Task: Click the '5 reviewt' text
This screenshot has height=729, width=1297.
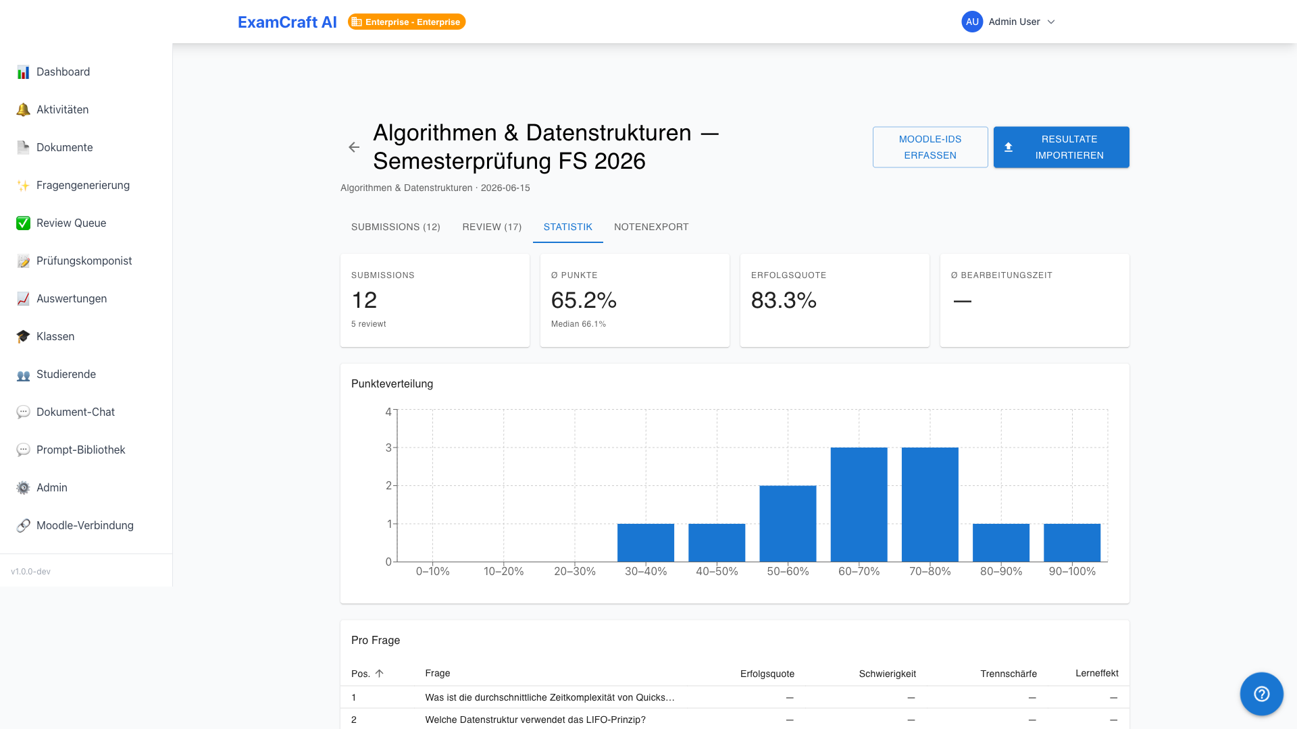Action: pyautogui.click(x=368, y=324)
